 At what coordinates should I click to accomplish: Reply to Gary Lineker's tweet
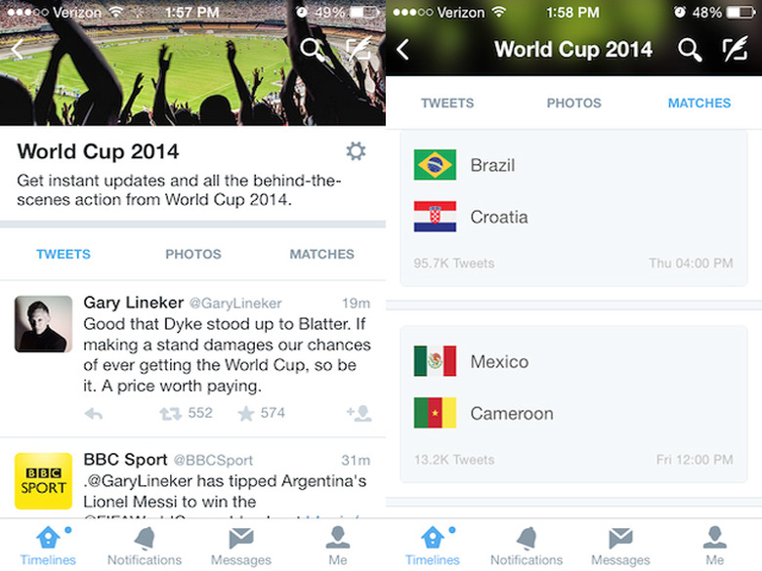[94, 414]
